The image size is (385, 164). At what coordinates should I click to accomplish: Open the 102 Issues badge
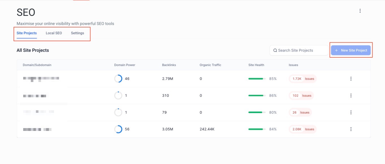tap(301, 96)
